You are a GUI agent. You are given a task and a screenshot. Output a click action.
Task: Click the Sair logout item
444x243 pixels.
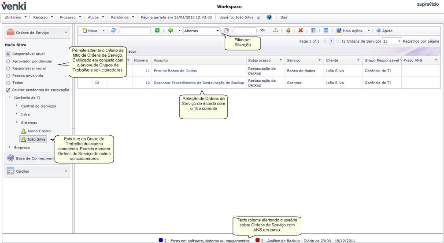(284, 17)
